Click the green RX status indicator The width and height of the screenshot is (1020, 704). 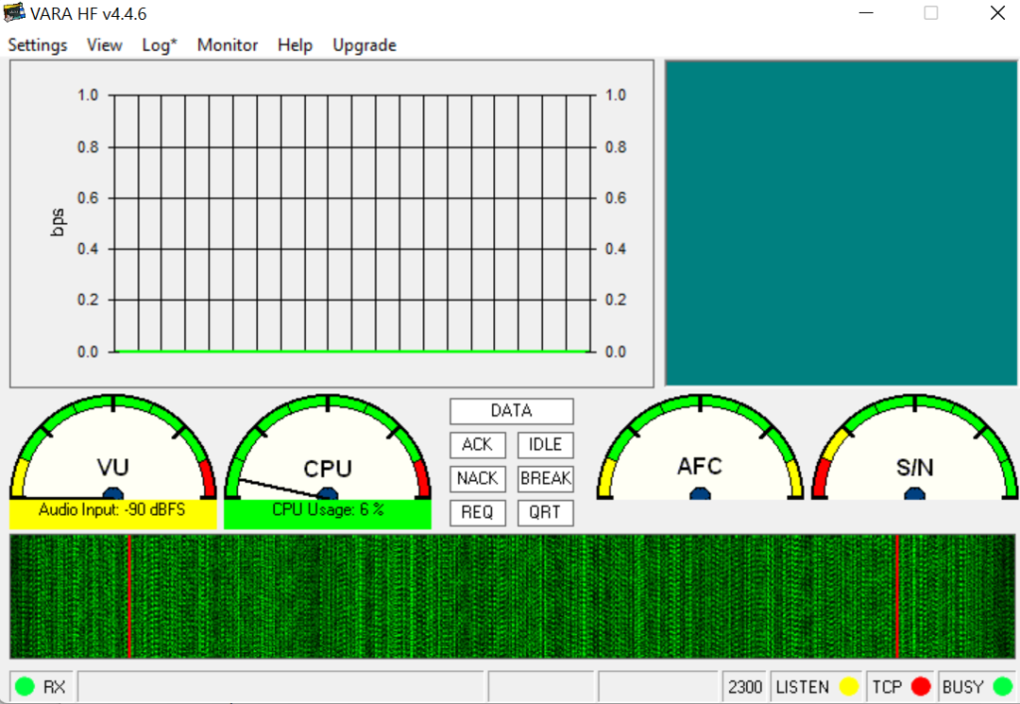point(25,687)
